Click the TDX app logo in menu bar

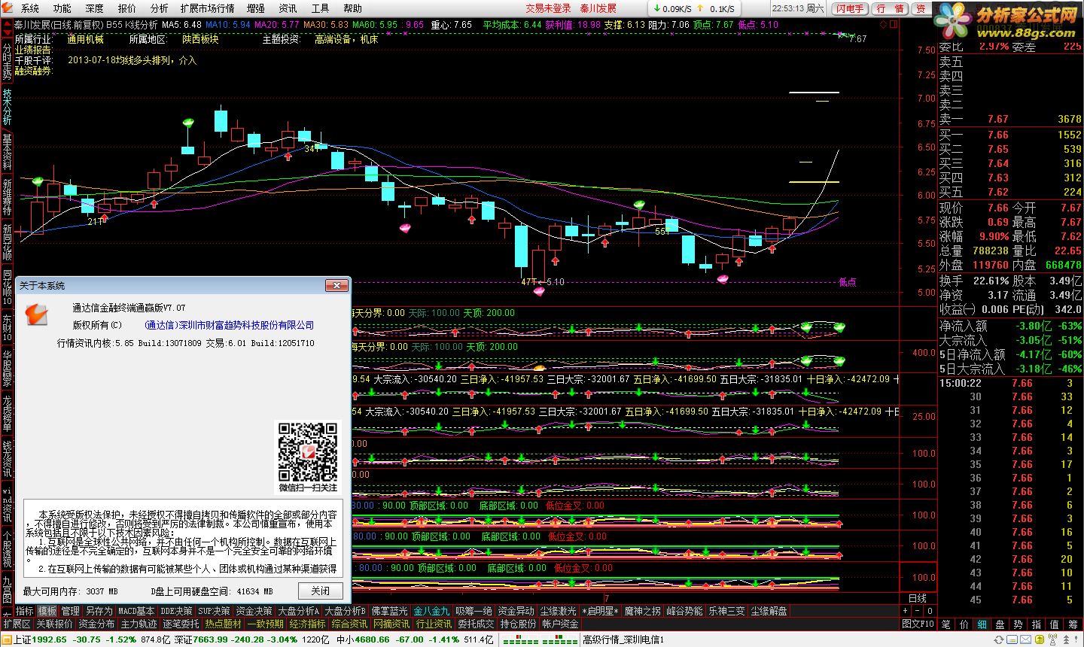[x=8, y=8]
